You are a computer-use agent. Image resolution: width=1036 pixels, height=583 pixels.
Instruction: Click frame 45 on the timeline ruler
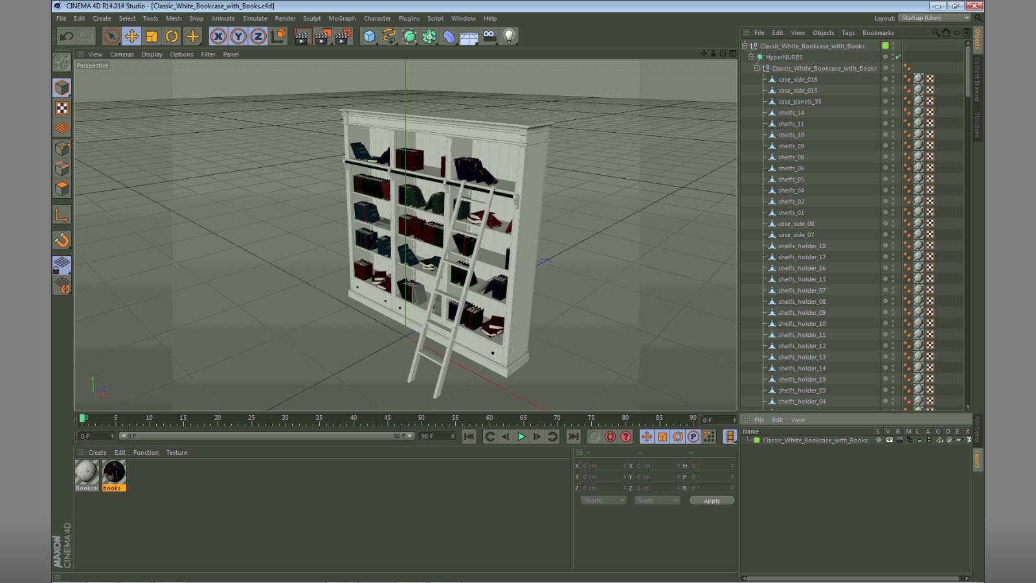pos(387,418)
